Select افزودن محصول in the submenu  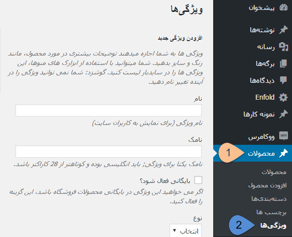click(x=267, y=185)
